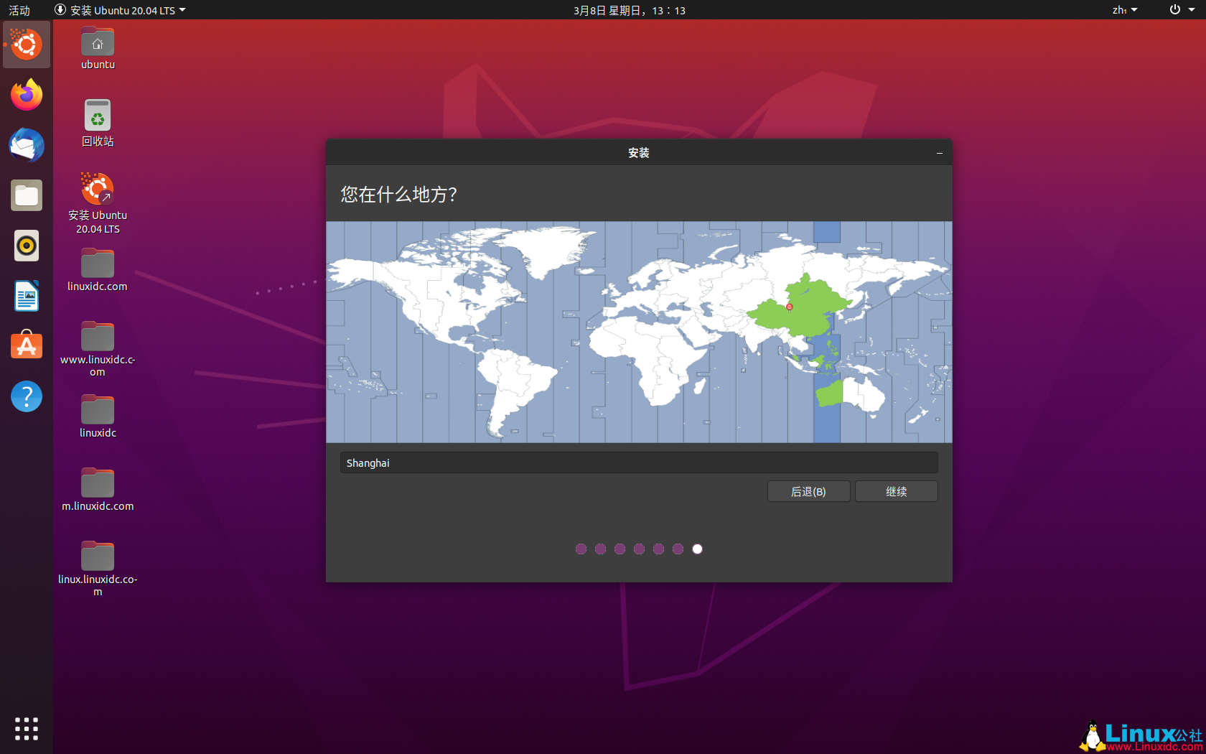Image resolution: width=1206 pixels, height=754 pixels.
Task: Select Shanghai's location pin on the map
Action: click(x=788, y=307)
